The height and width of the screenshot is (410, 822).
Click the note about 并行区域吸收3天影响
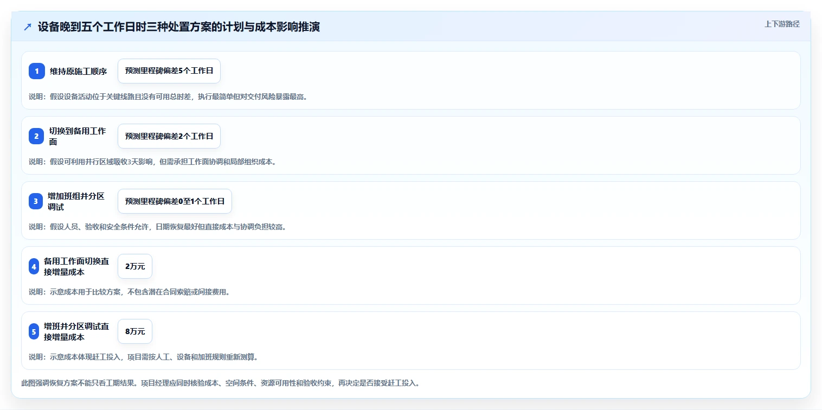pyautogui.click(x=152, y=162)
